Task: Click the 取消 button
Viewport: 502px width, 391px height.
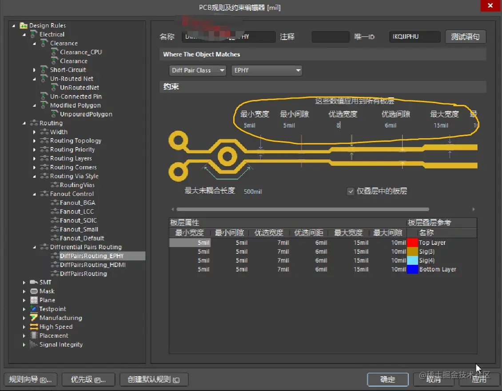Action: click(x=434, y=379)
